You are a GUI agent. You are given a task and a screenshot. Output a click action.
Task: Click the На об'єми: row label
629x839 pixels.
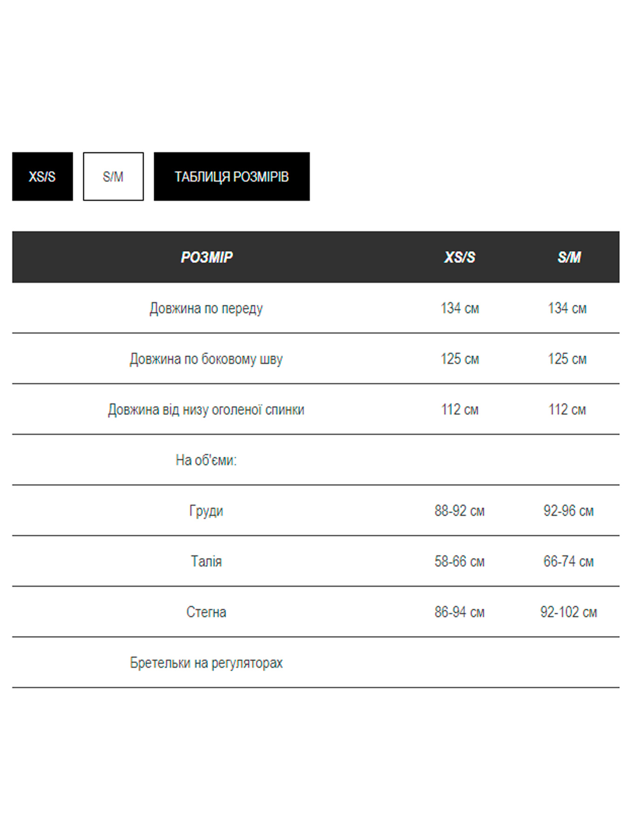tap(206, 461)
